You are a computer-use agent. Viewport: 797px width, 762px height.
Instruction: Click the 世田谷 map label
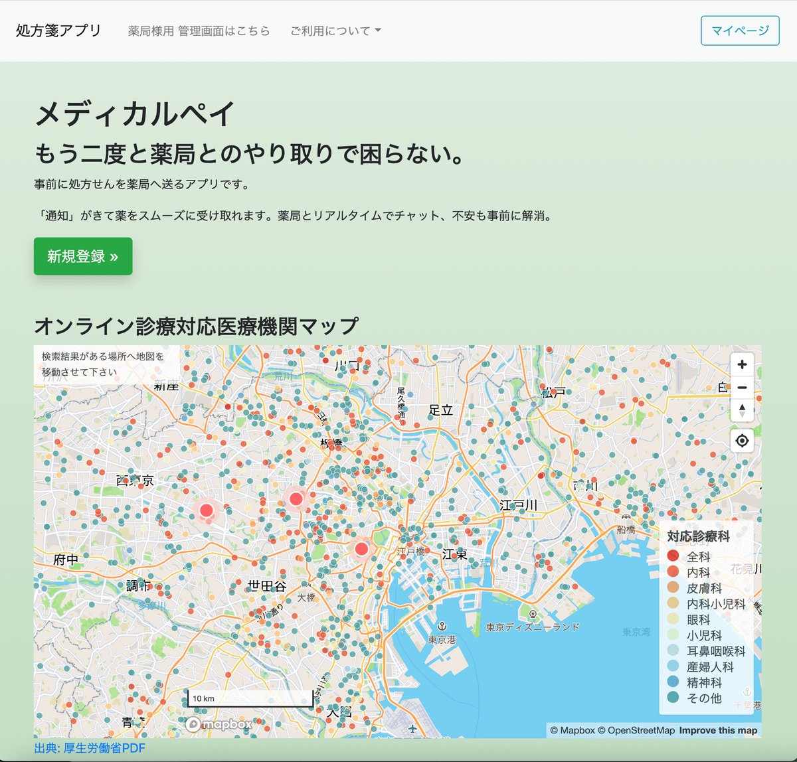[x=267, y=586]
